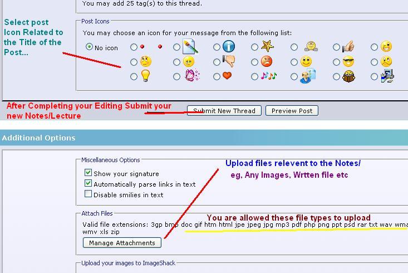Screen dimensions: 408x273
Task: Click the 'Additional Options' section header
Action: click(38, 138)
